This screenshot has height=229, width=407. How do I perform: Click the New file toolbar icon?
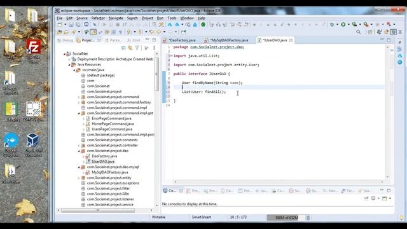click(60, 25)
